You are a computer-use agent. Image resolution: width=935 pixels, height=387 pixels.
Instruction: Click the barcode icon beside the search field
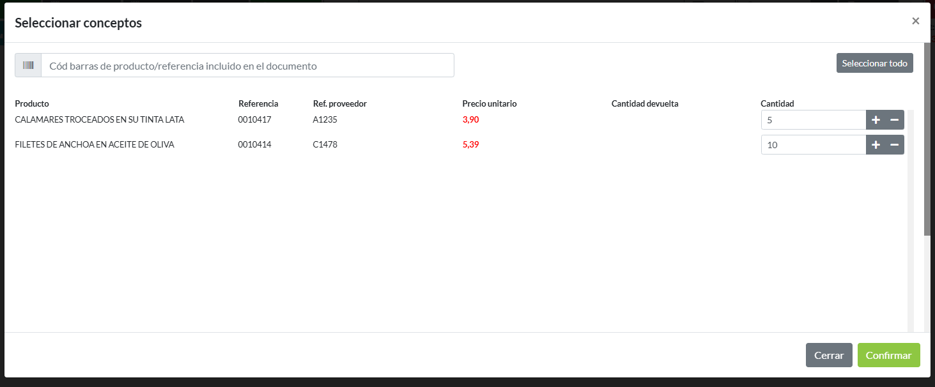(x=28, y=65)
